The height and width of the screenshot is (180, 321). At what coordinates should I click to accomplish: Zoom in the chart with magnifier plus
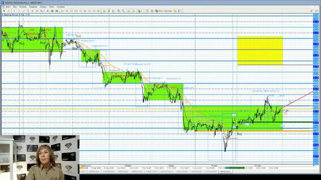coord(119,11)
